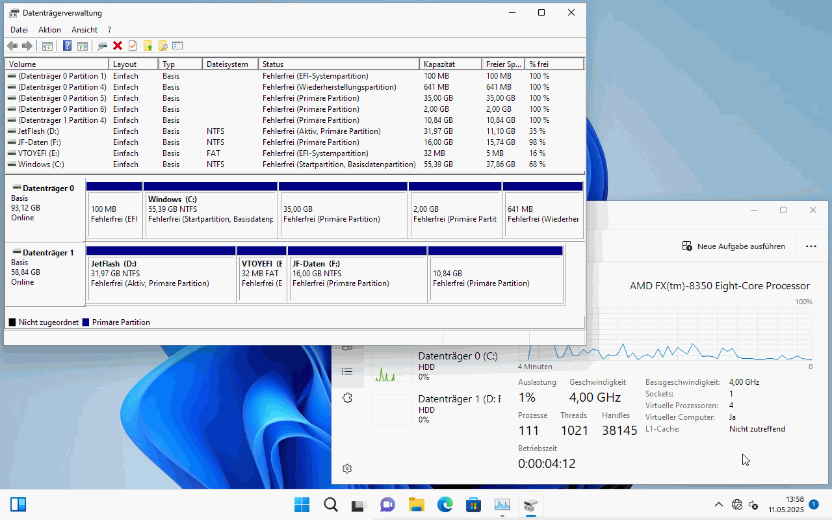
Task: Sort by the Volume column header
Action: pos(57,64)
